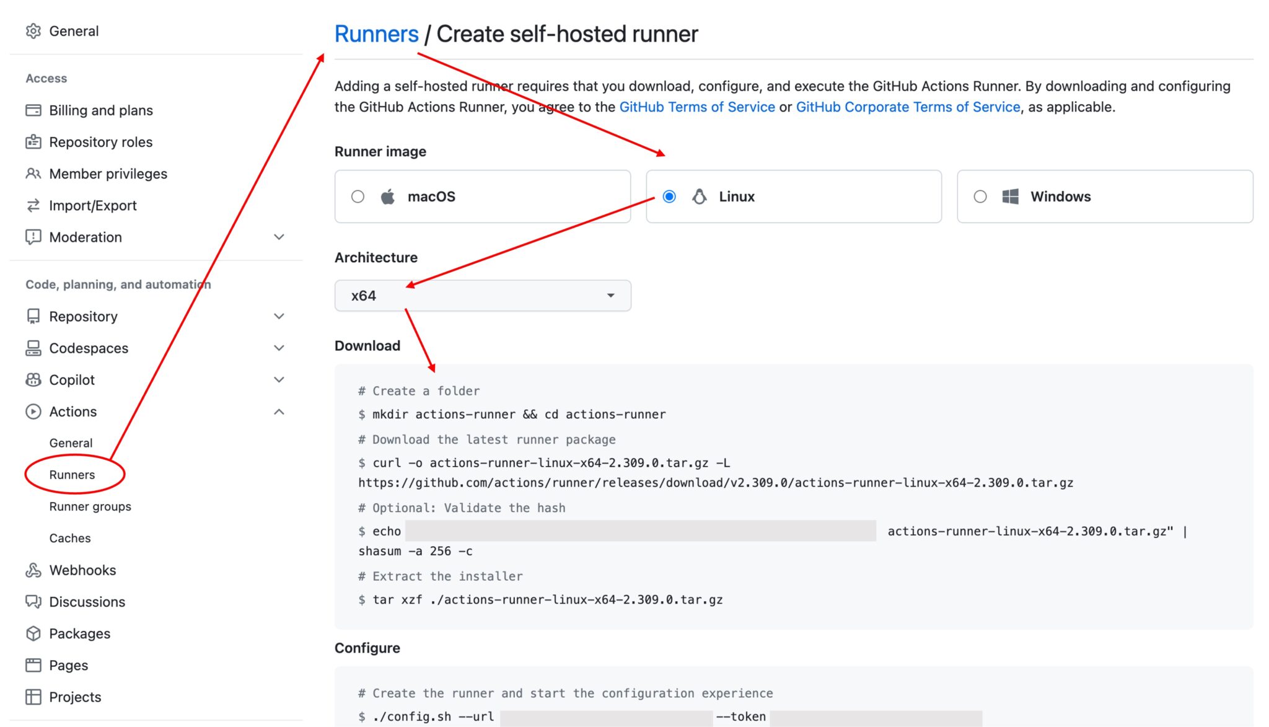Screen dimensions: 1269x727
Task: Open Member privileges settings
Action: click(108, 174)
